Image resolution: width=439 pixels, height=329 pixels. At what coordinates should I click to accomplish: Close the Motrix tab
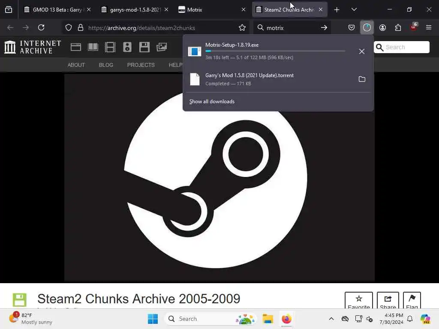pos(244,10)
